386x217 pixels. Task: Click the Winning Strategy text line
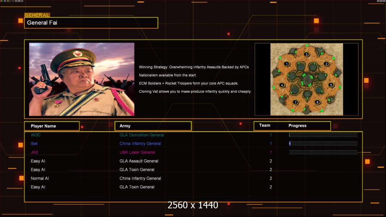tap(194, 67)
